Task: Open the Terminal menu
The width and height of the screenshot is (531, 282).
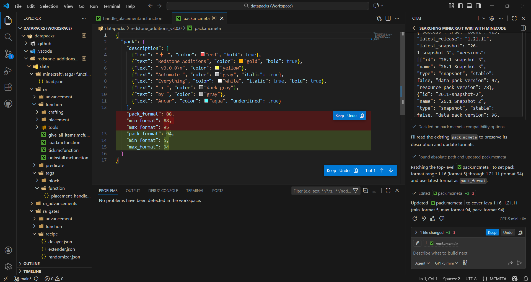Action: pyautogui.click(x=112, y=6)
